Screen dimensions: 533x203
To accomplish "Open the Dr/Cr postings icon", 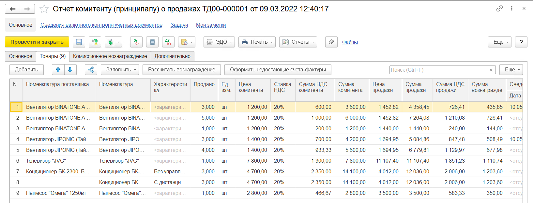I will [x=136, y=42].
